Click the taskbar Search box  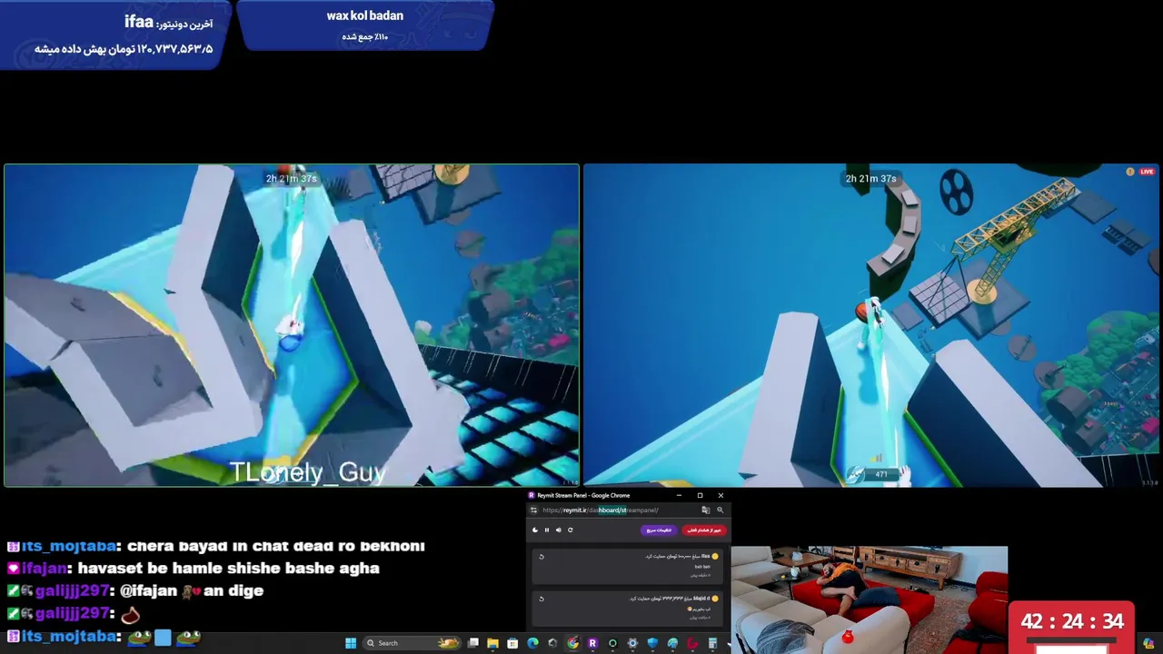[x=413, y=643]
